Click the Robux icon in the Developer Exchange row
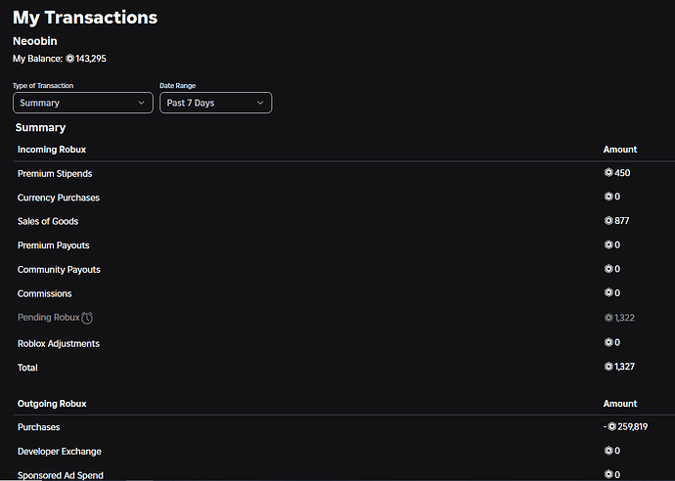 608,451
